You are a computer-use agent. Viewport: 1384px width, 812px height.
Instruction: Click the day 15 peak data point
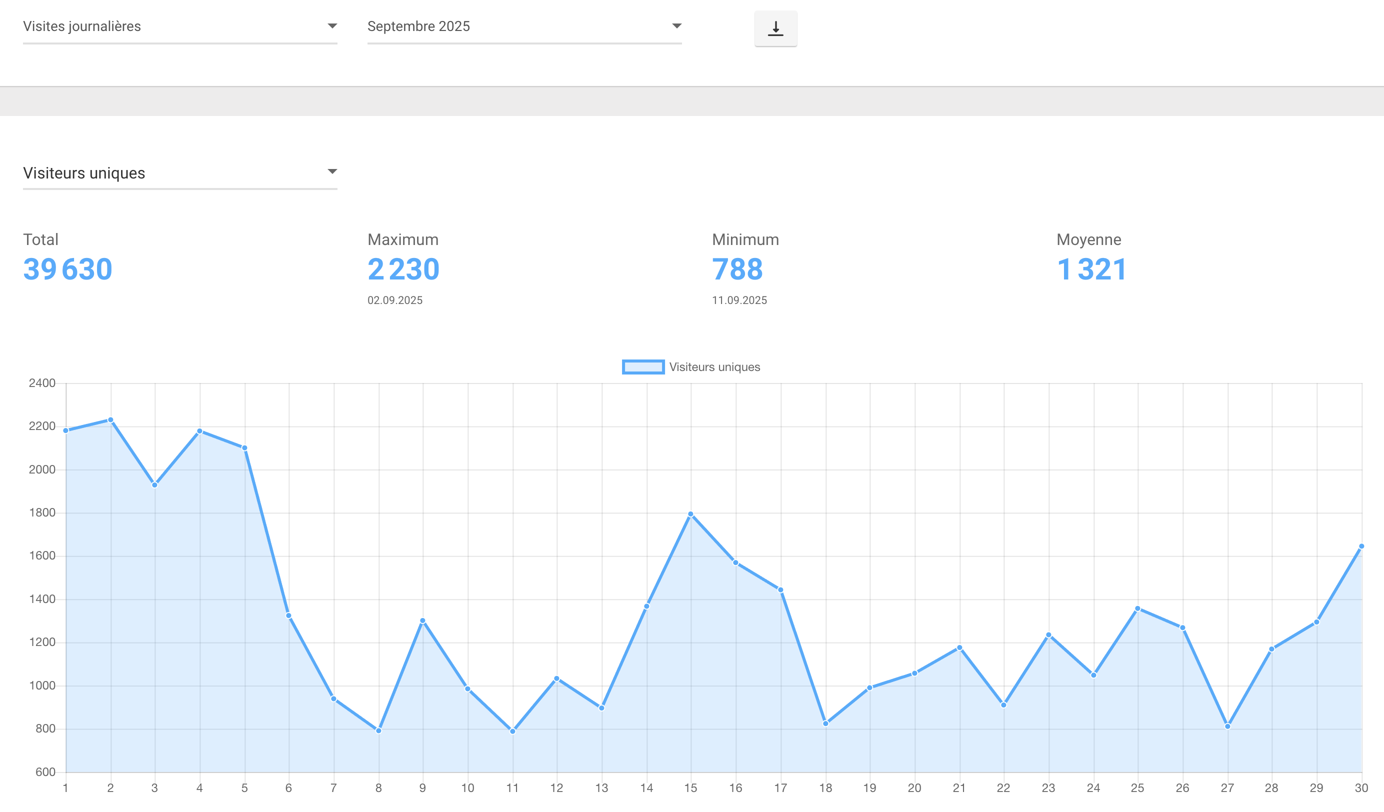click(x=690, y=514)
